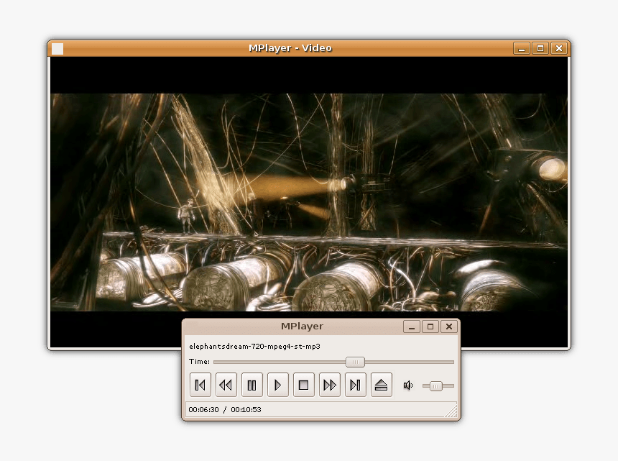Click the video frame in MPlayer - Video
The width and height of the screenshot is (618, 461).
coord(308,202)
